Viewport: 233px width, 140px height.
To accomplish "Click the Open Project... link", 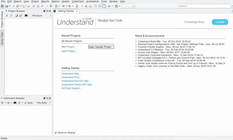I will coord(69,51).
